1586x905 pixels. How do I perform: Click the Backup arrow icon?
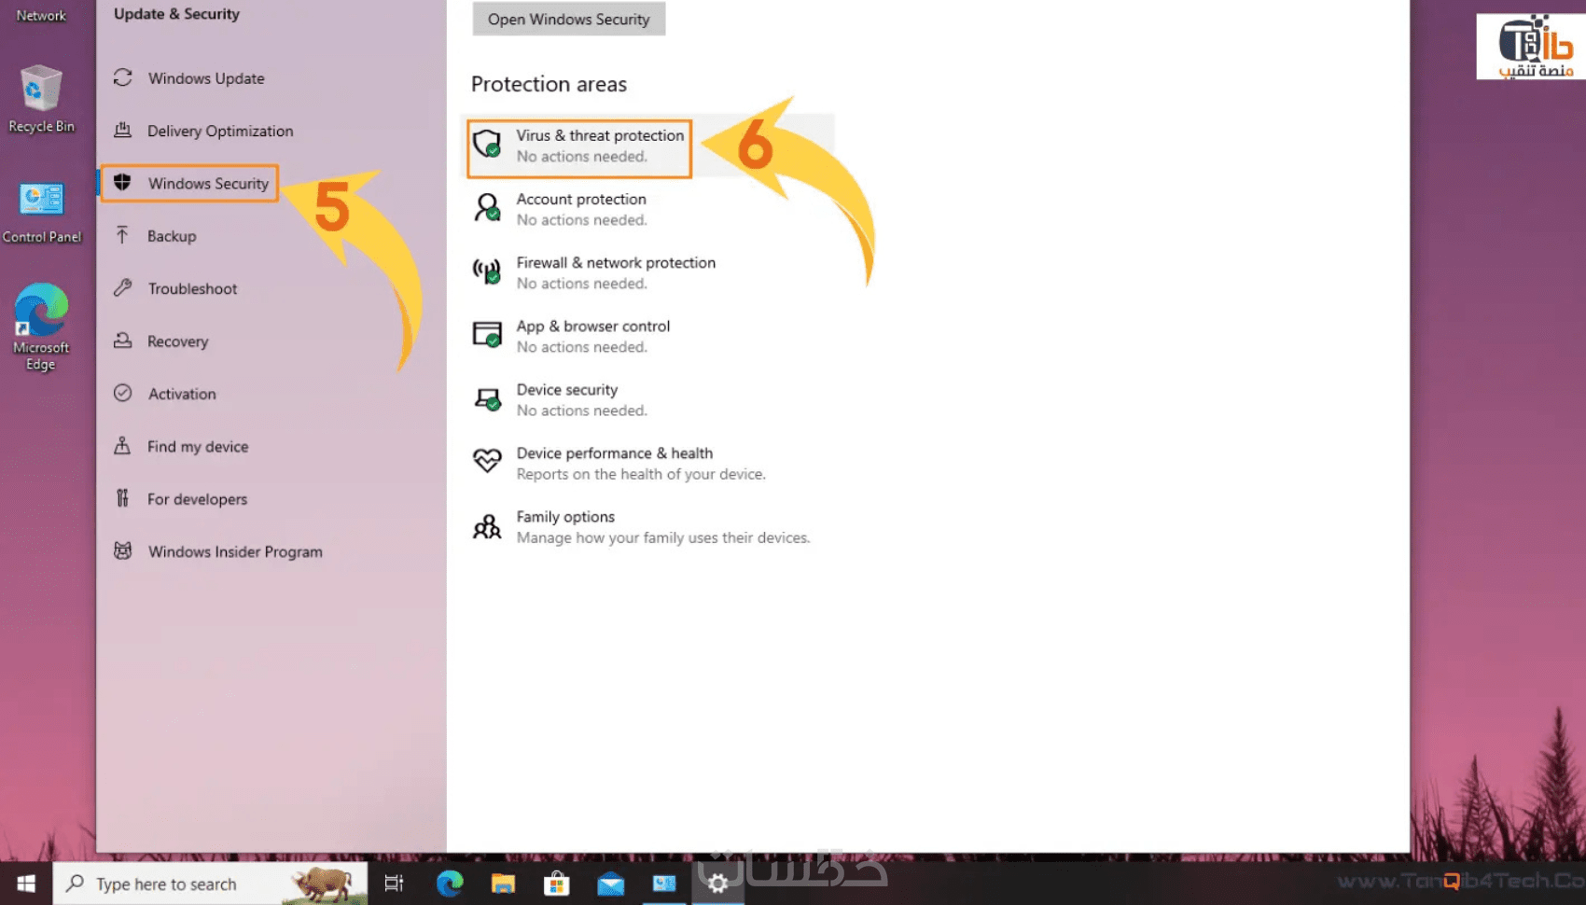pos(122,235)
